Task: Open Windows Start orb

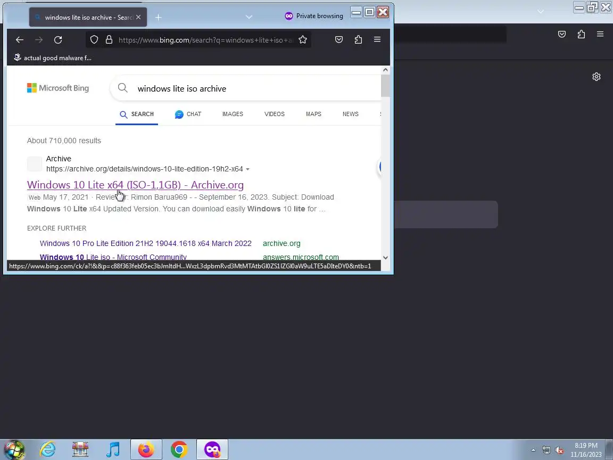Action: (14, 450)
